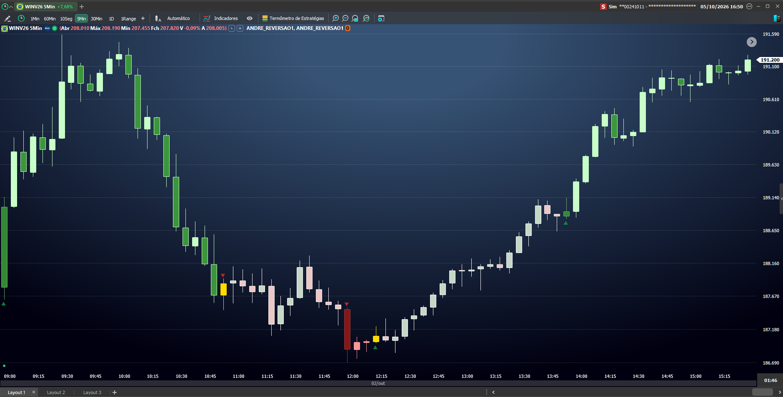Expand the chart with the right arrow circle

[751, 42]
